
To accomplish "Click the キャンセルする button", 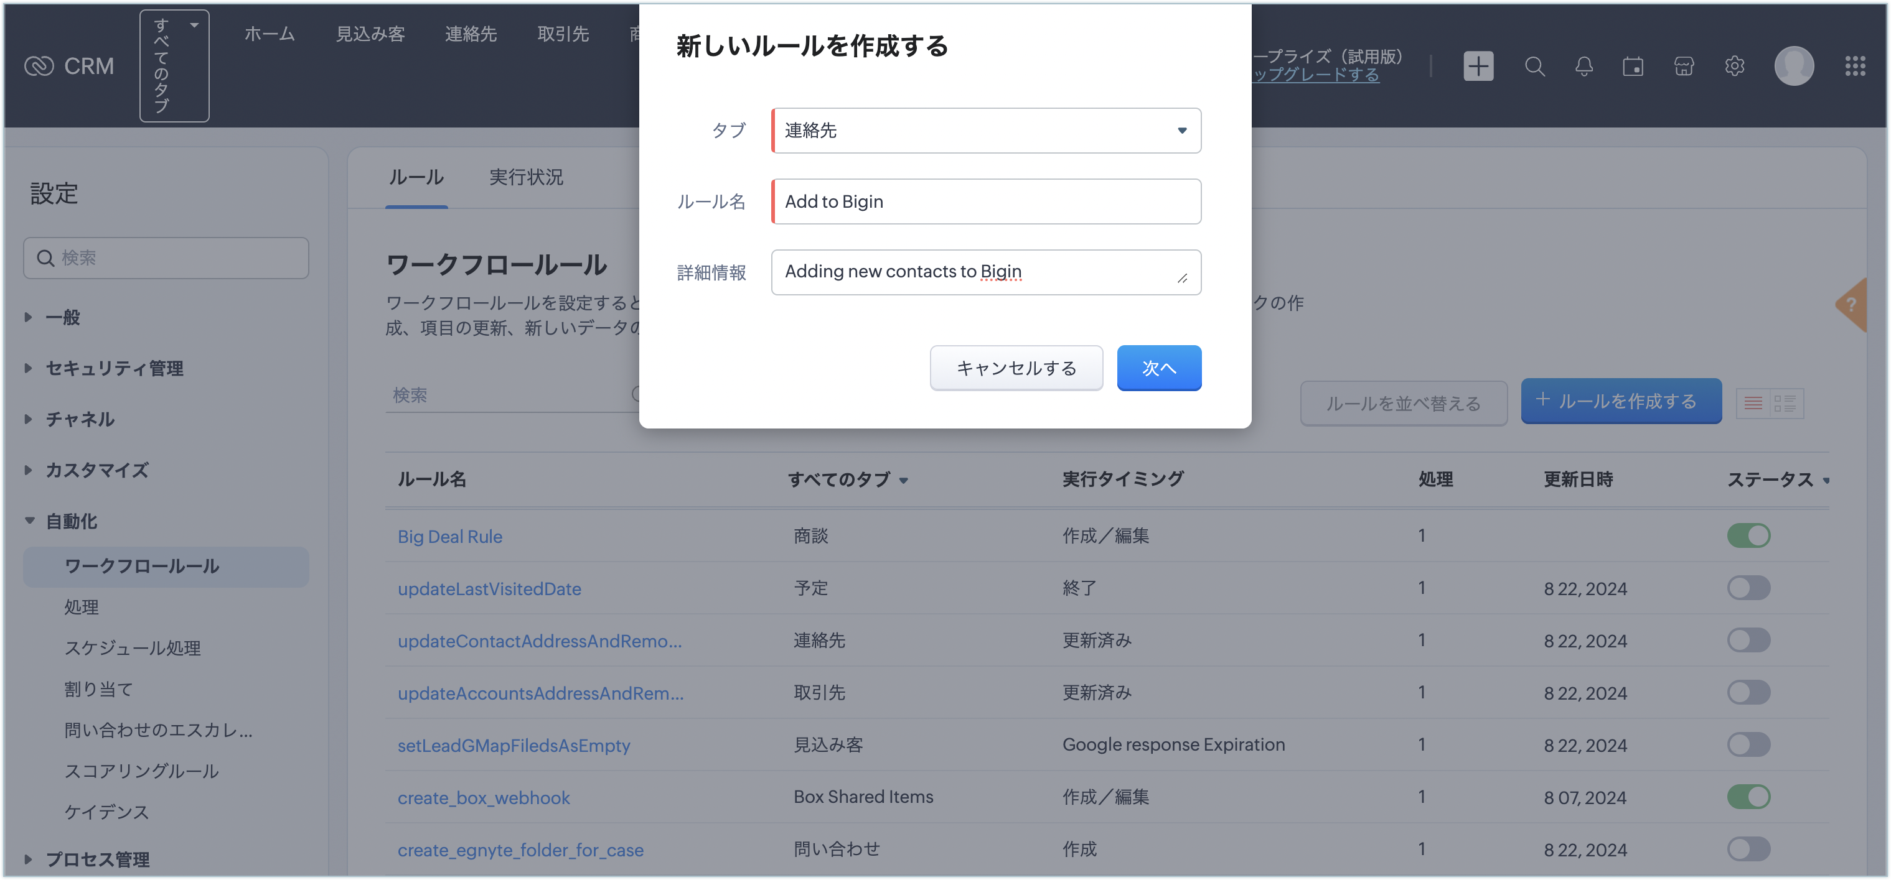I will click(x=1016, y=368).
